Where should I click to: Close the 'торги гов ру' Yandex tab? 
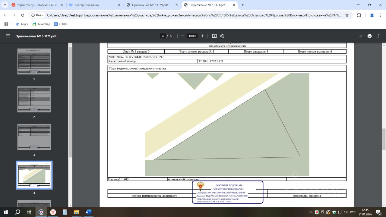point(61,5)
